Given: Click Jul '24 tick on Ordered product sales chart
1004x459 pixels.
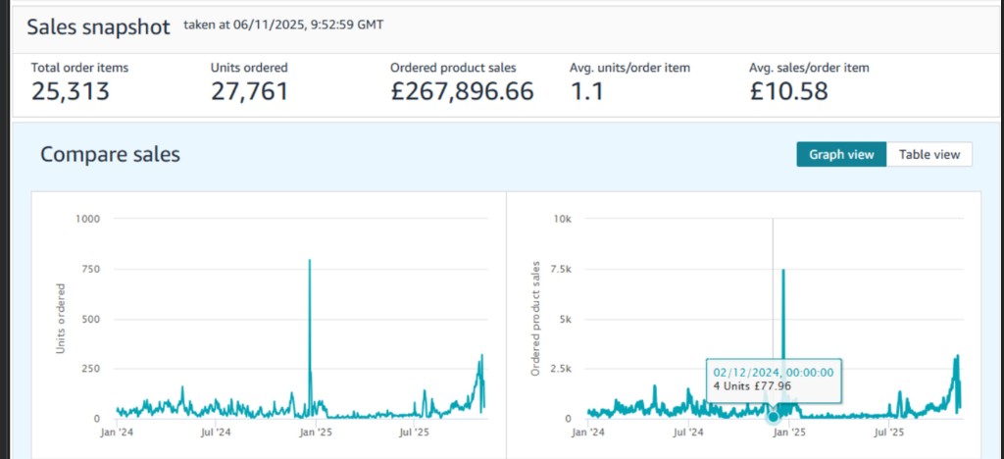Looking at the screenshot, I should tap(688, 433).
